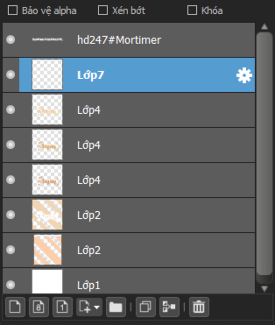This screenshot has height=325, width=275.
Task: Toggle visibility of Lớp1 layer
Action: pos(10,284)
